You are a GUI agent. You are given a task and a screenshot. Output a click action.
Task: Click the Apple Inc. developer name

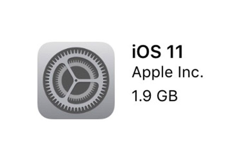pos(168,72)
